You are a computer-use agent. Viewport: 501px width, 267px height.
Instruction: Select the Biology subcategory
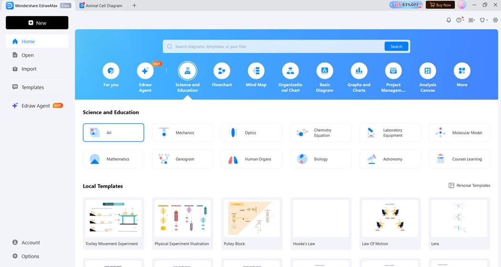(x=321, y=159)
